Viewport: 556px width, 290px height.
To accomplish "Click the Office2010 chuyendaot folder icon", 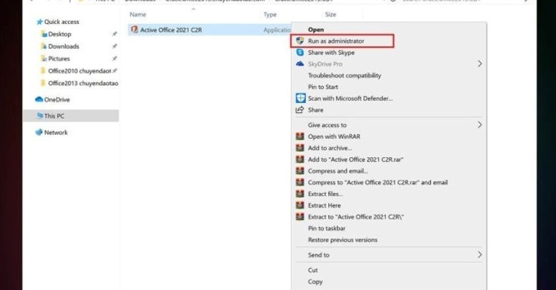I will pyautogui.click(x=44, y=71).
